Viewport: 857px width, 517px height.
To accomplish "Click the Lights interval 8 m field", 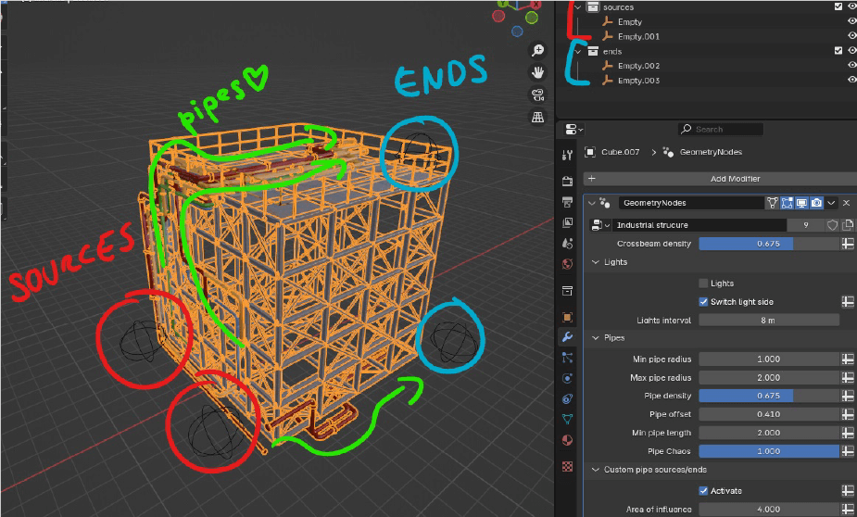I will (768, 321).
